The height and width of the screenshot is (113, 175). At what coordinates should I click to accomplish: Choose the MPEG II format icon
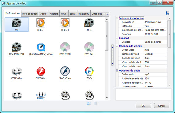65,23
